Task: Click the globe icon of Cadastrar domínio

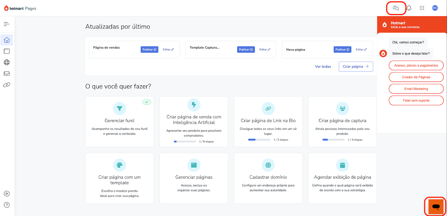Action: coord(268,165)
